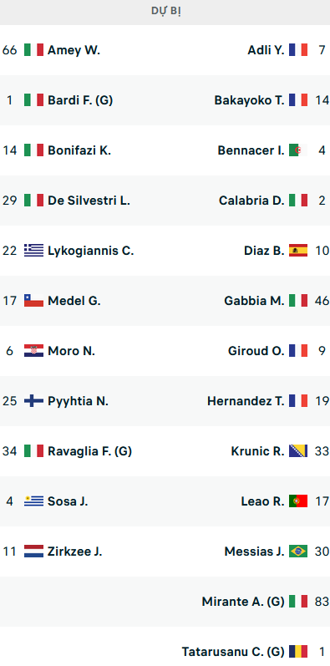
Task: Click the Spanish flag beside Diaz B.
Action: pyautogui.click(x=298, y=251)
